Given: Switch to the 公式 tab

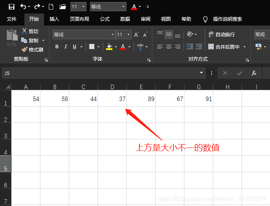Looking at the screenshot, I should click(x=105, y=19).
